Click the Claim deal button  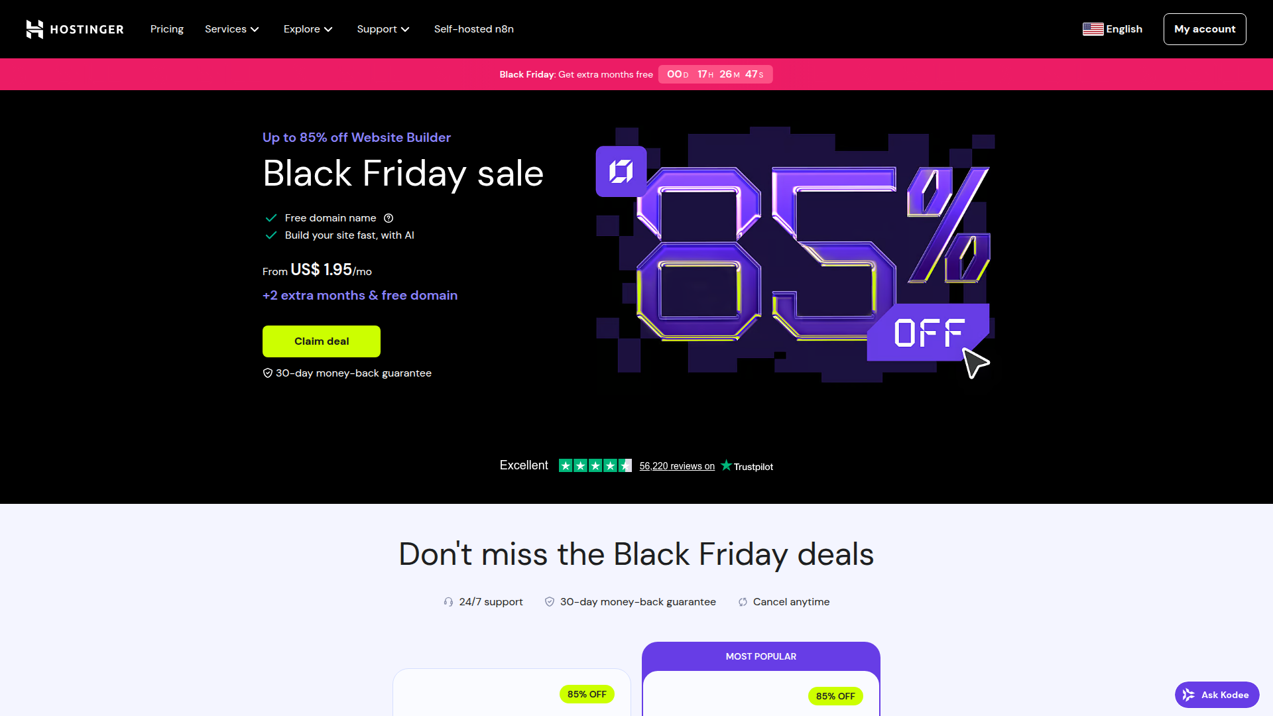click(322, 341)
